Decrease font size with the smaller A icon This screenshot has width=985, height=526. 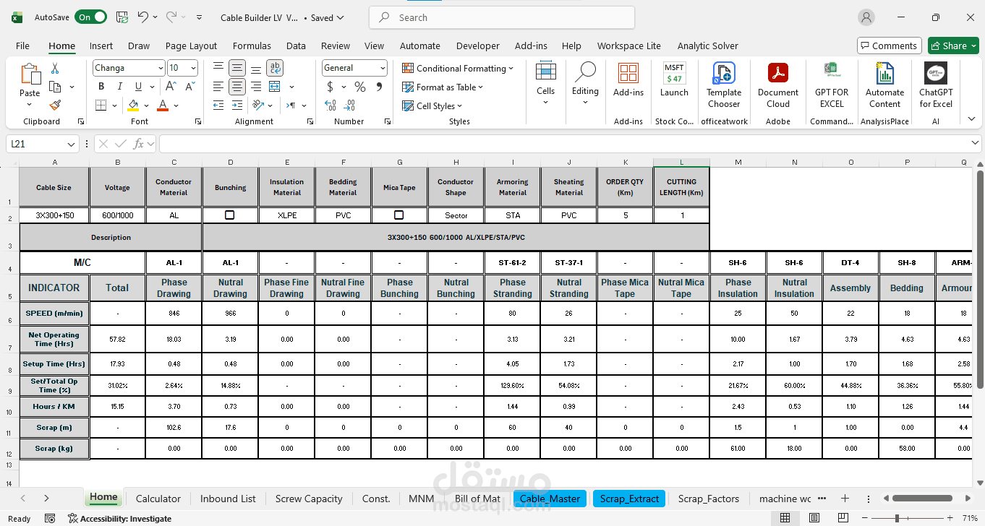[189, 87]
